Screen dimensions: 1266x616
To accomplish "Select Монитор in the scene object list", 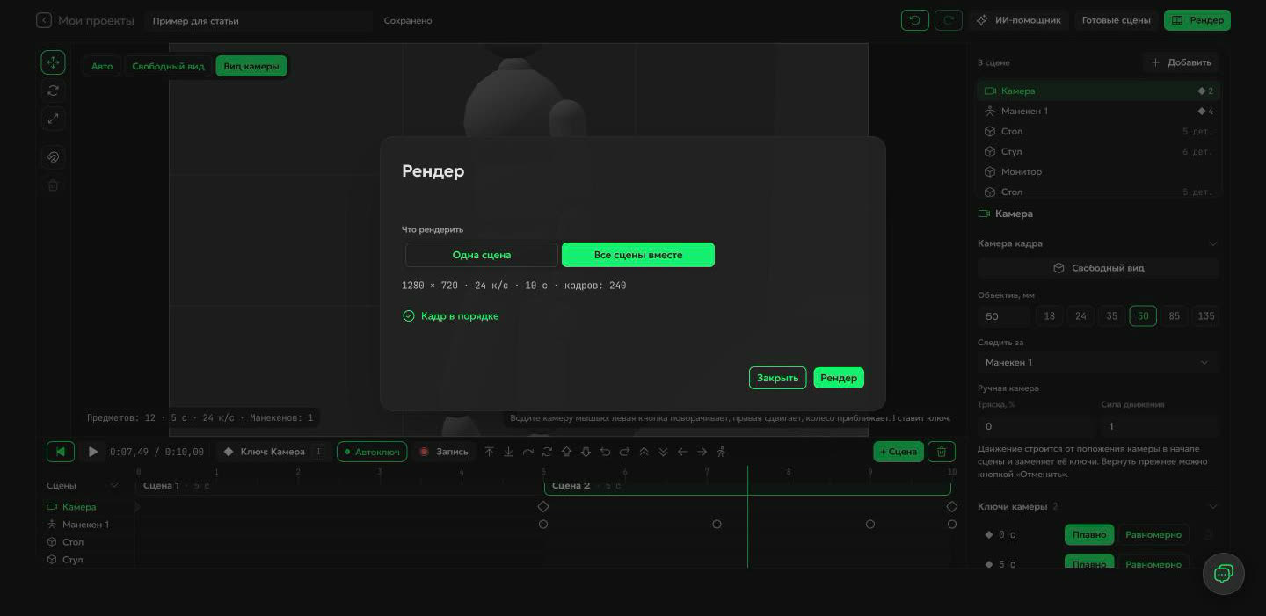I will click(1097, 171).
